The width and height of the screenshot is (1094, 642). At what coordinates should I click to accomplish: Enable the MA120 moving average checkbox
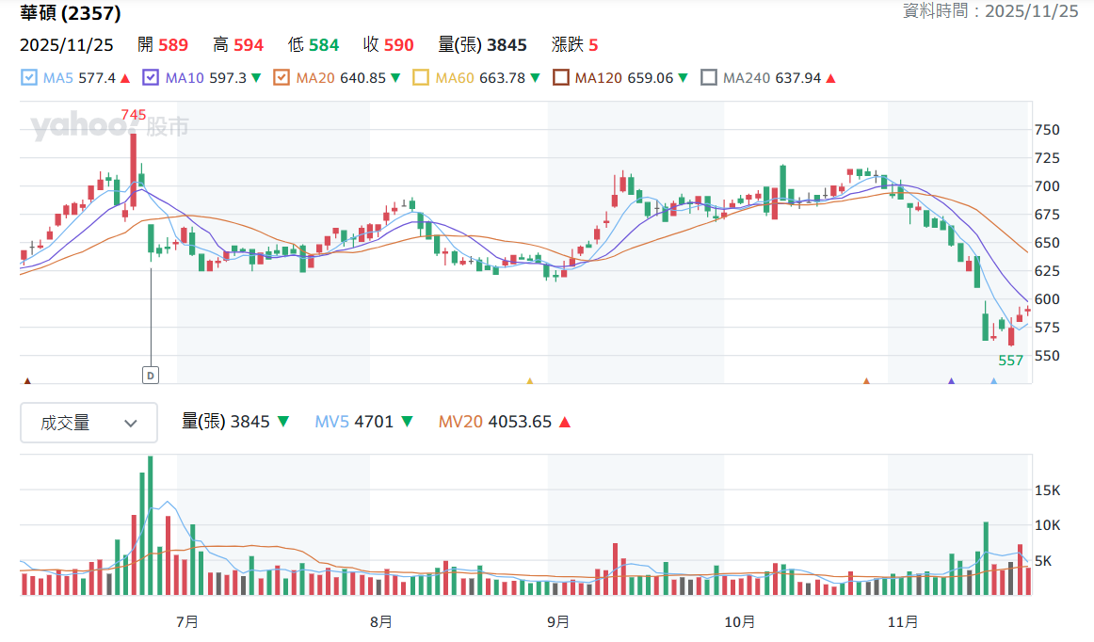(560, 77)
